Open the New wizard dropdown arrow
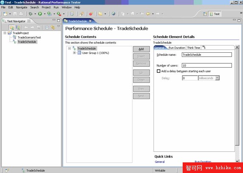Screen dimensions: 243x173 (x=10, y=14)
